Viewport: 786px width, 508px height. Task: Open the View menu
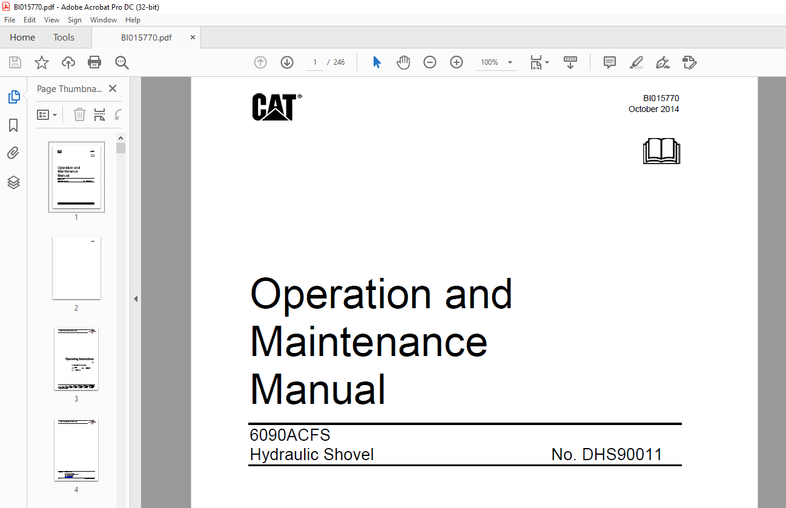coord(52,20)
